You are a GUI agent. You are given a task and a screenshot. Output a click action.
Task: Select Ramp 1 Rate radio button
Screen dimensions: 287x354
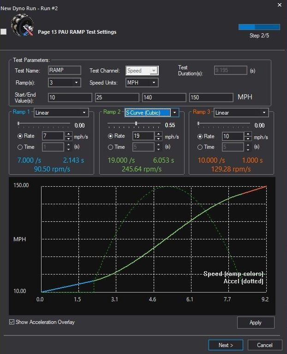[20, 136]
